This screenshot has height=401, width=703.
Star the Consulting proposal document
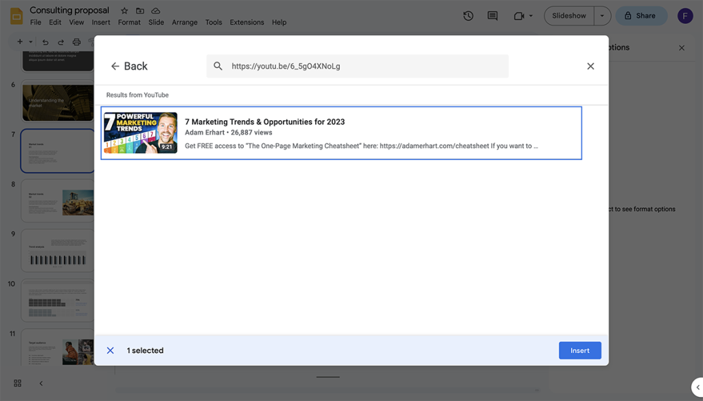point(123,10)
